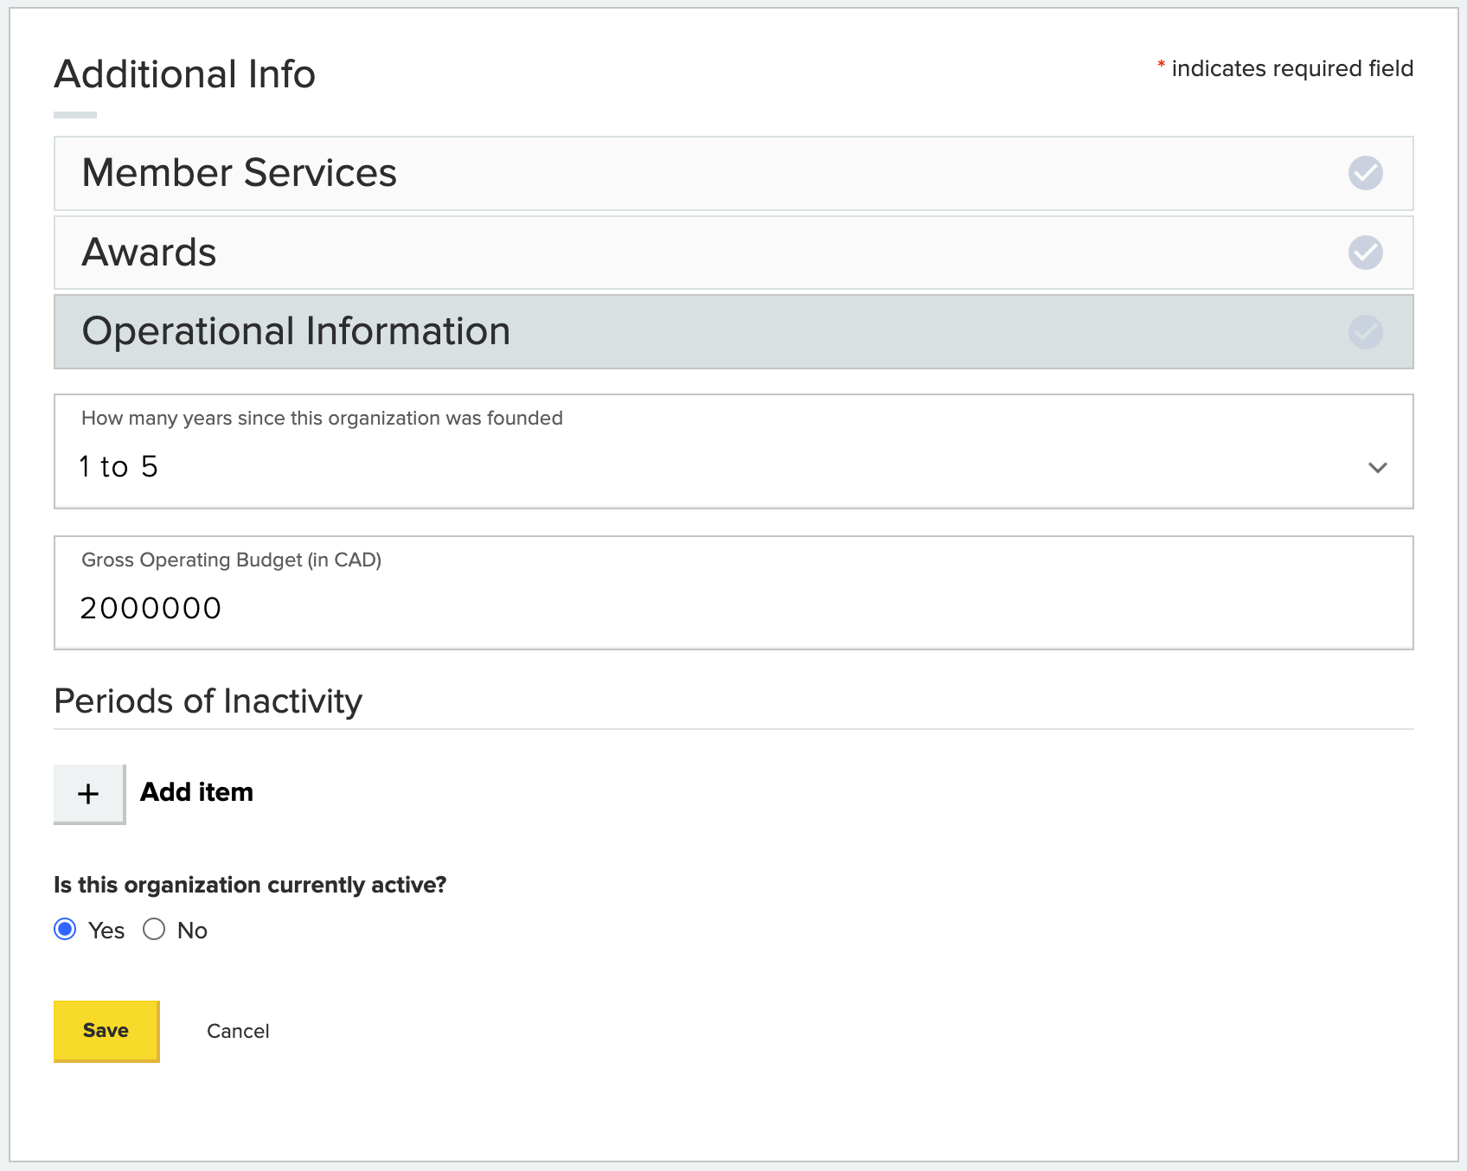Click the Operational Information checkmark icon
This screenshot has width=1467, height=1171.
click(1365, 332)
